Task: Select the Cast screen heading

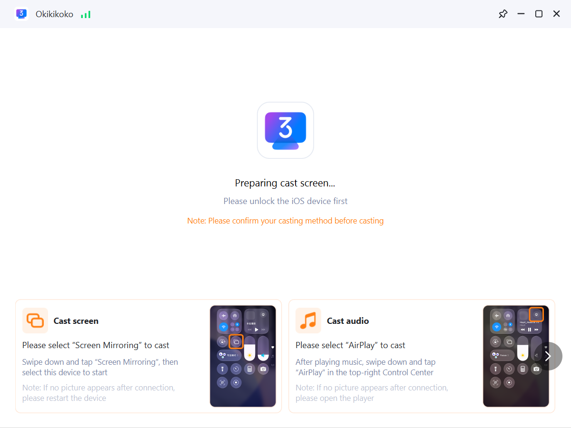Action: [76, 321]
